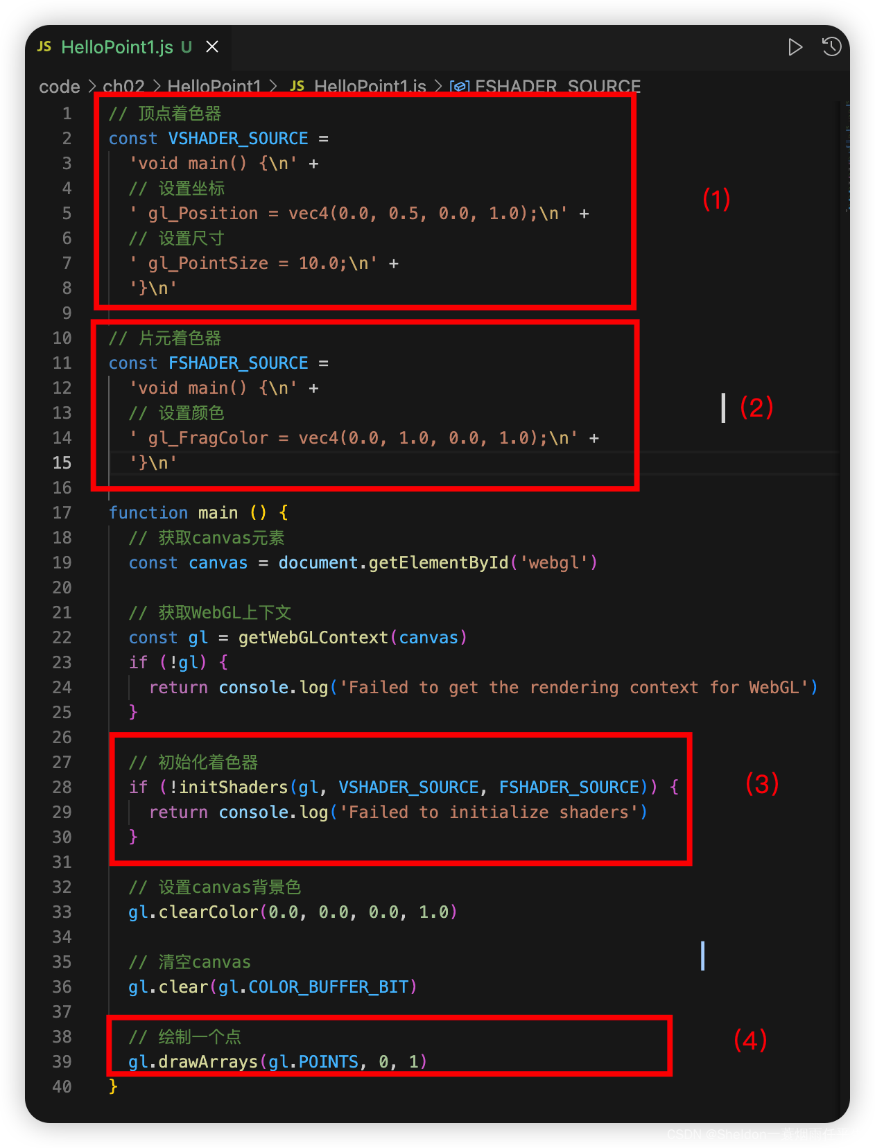Click the 'Failed to initialize shaders' string
Viewport: 875px width, 1148px height.
tap(488, 812)
